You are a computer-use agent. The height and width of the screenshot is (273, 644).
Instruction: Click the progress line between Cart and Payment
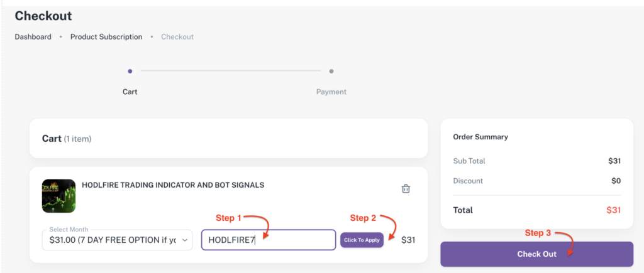231,71
